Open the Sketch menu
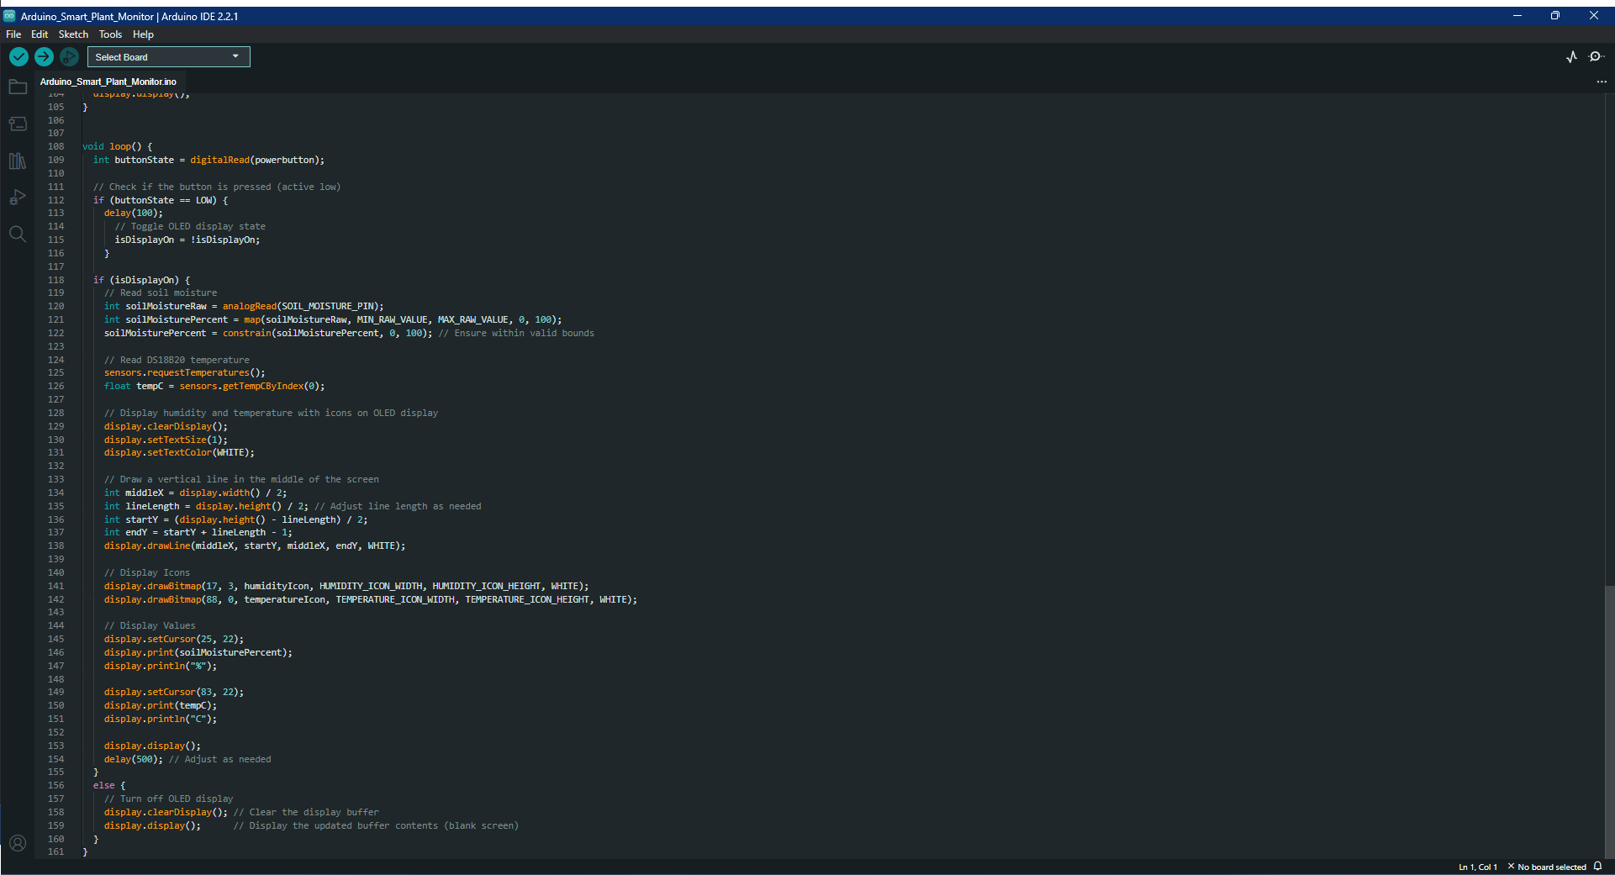Screen dimensions: 1615x875 tap(73, 34)
